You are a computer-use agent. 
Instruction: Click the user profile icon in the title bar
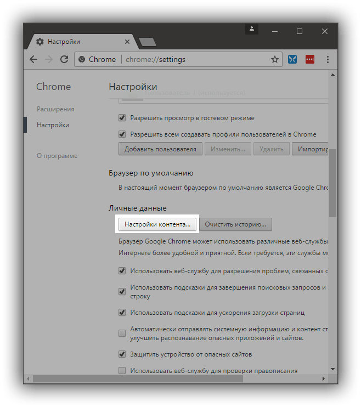click(x=252, y=29)
